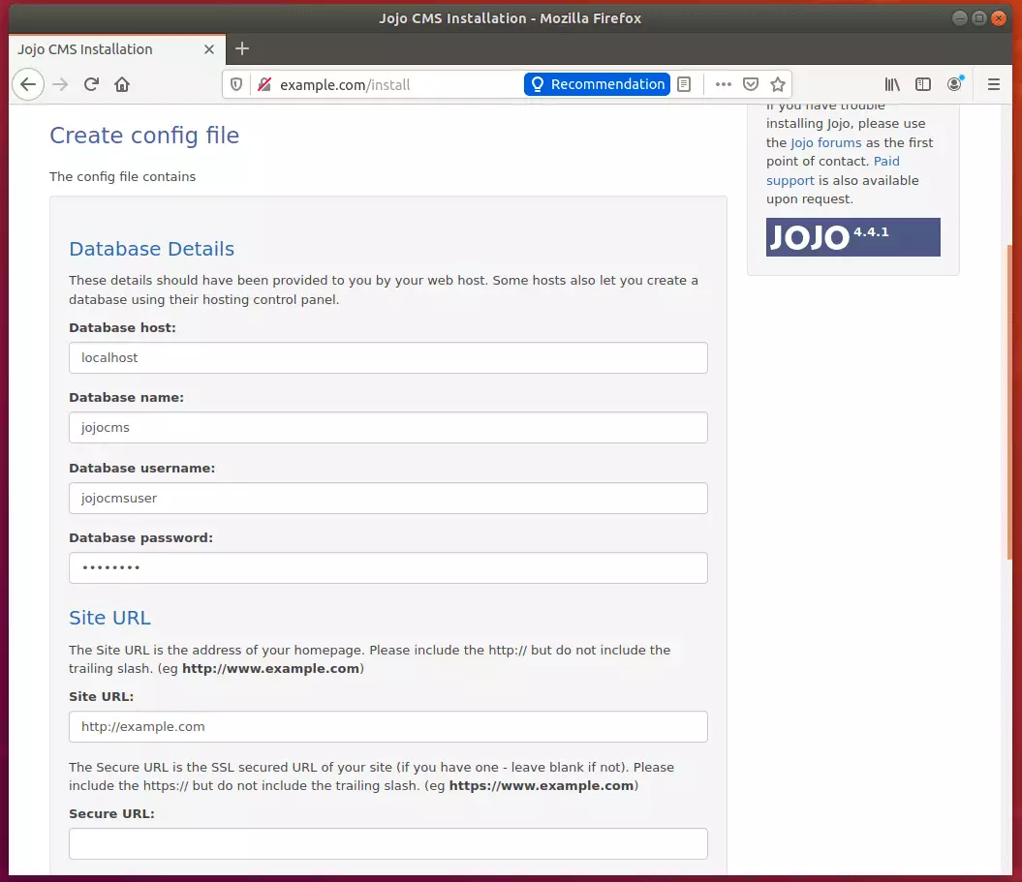Click the forward navigation arrow

(60, 84)
